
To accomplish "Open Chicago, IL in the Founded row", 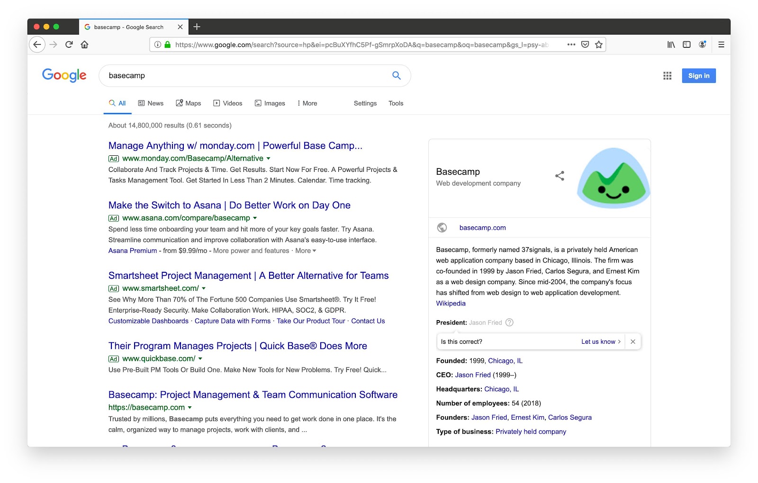I will tap(505, 361).
